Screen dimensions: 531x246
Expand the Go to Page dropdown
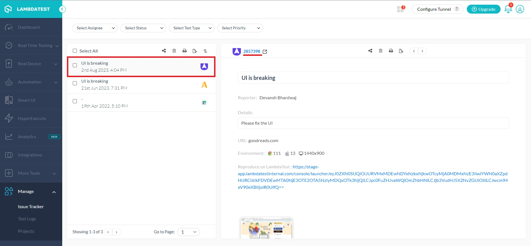[x=189, y=232]
